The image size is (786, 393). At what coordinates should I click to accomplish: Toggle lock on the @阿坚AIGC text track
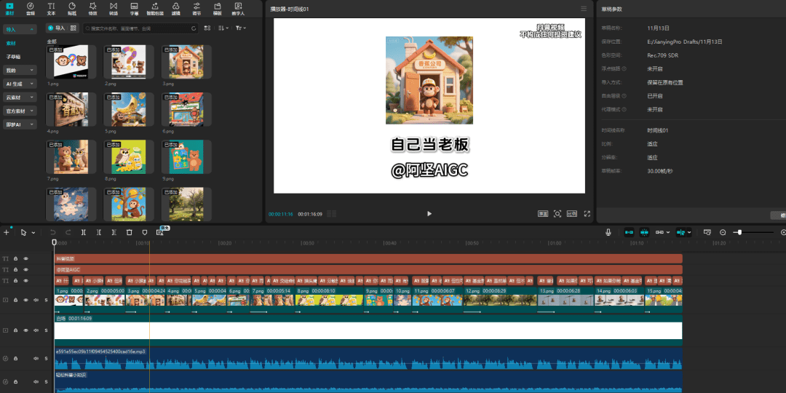[x=15, y=269]
